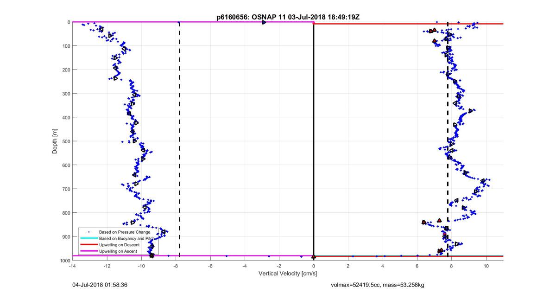The width and height of the screenshot is (556, 293).
Task: Click velocity tick label 6
Action: pos(417,266)
